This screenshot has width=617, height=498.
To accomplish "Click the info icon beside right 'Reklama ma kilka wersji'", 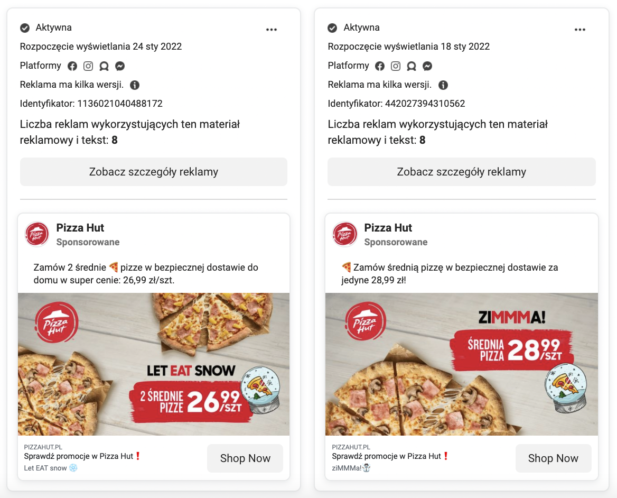I will 443,85.
